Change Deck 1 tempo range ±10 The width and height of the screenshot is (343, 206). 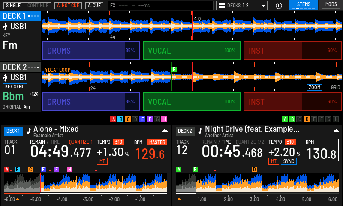pyautogui.click(x=119, y=142)
